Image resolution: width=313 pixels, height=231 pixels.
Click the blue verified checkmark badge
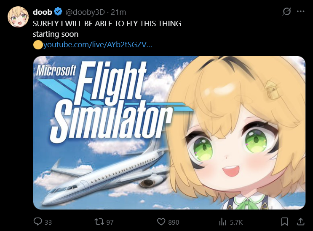(x=58, y=11)
